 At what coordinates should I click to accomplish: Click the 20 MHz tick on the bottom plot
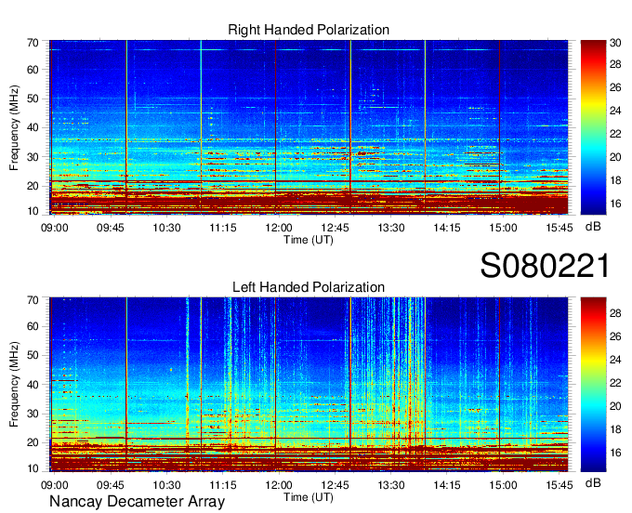(x=33, y=442)
